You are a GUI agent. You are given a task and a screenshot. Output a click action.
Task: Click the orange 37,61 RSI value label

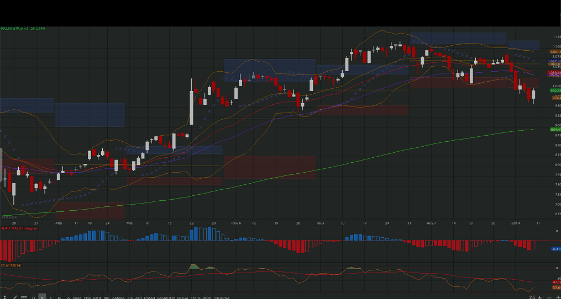pyautogui.click(x=557, y=287)
